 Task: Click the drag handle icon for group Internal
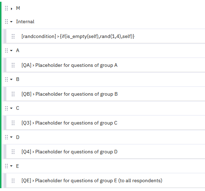(x=6, y=22)
